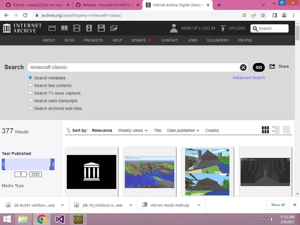Viewport: 300px width, 225px height.
Task: Switch to extended list view
Action: tap(276, 130)
